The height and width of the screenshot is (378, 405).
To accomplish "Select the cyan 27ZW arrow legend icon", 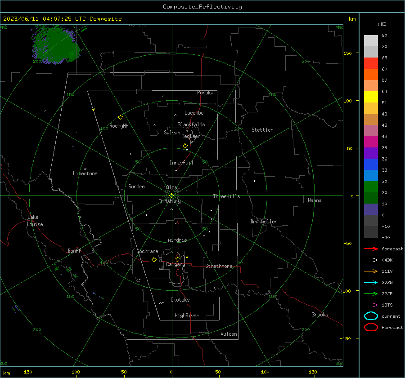I will pos(371,283).
